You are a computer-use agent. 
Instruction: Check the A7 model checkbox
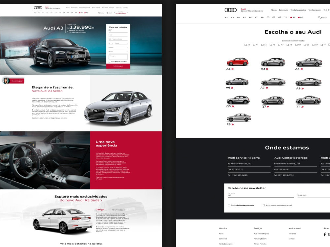(x=279, y=45)
